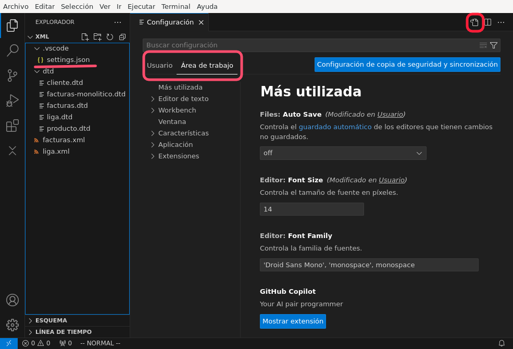The image size is (513, 349).
Task: Expand Editor de texto settings category
Action: point(153,99)
